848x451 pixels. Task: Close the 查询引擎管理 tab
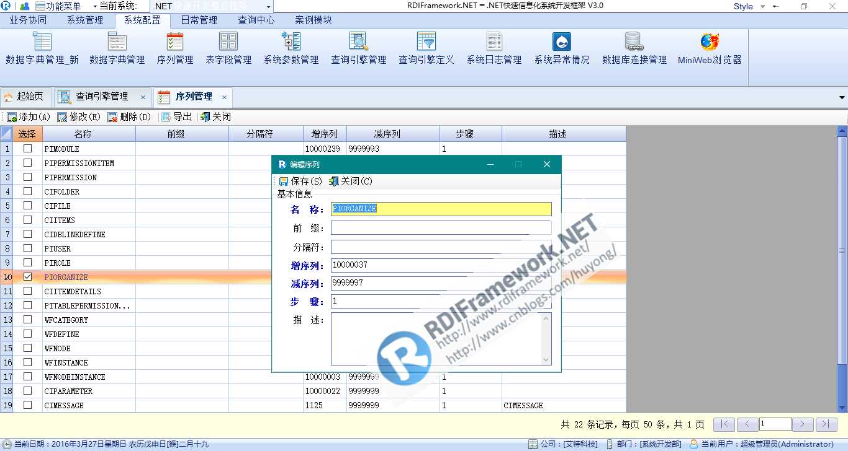[143, 97]
